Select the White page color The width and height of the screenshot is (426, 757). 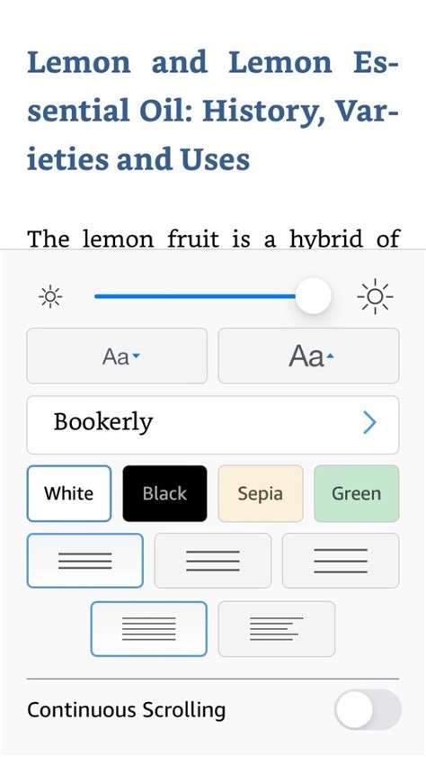click(x=69, y=493)
